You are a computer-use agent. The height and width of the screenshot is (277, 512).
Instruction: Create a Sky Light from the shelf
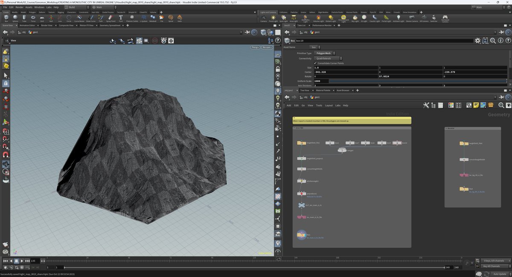coord(355,18)
